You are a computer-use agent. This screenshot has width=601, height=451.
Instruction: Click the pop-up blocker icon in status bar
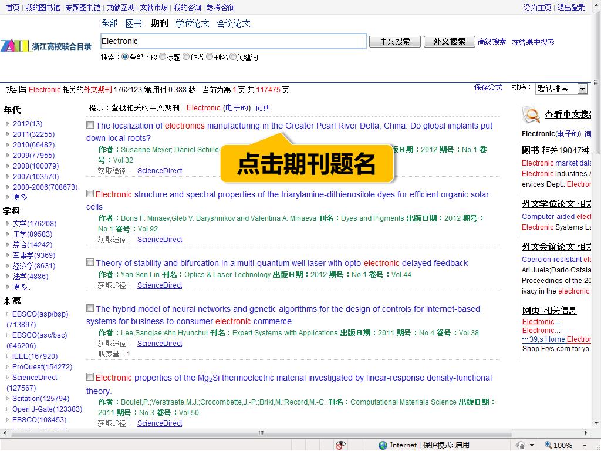pyautogui.click(x=340, y=445)
